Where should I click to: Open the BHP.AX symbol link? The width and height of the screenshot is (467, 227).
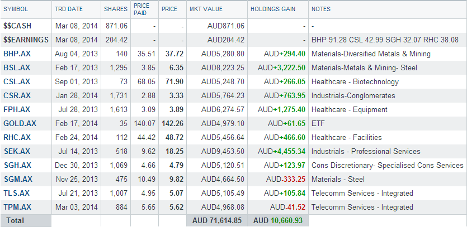coord(17,54)
